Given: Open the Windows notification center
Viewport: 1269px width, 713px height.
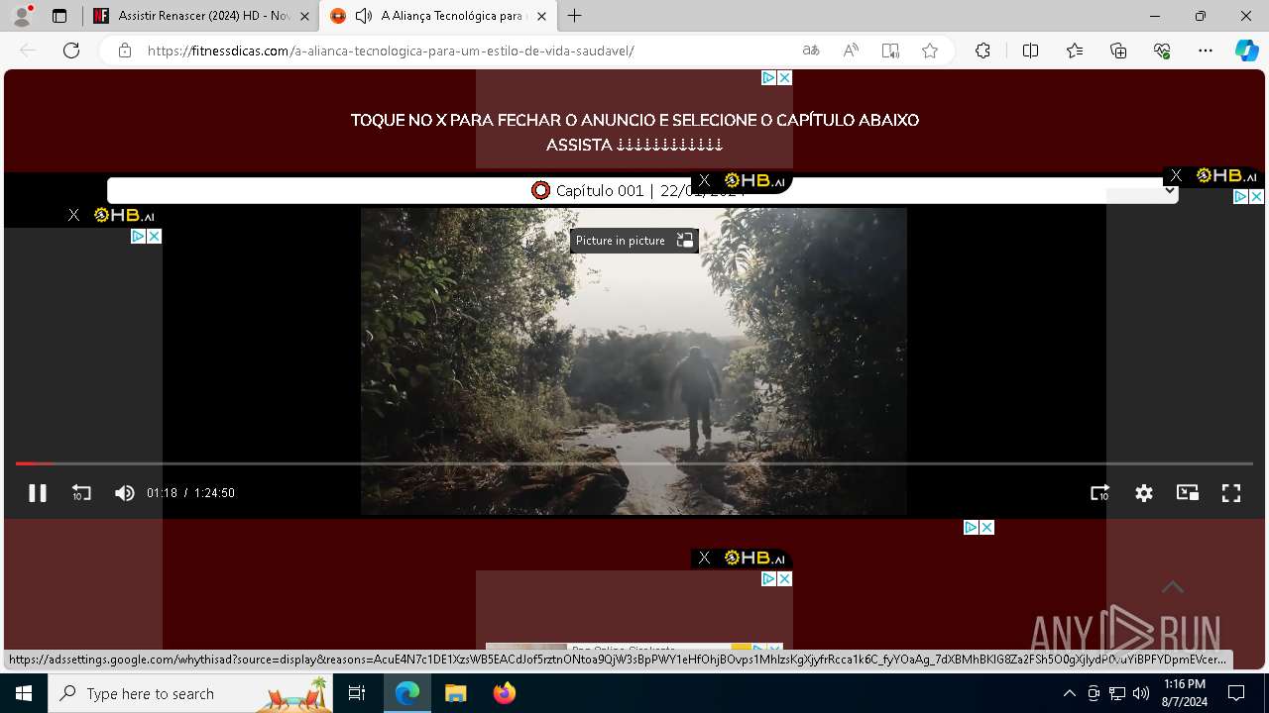Looking at the screenshot, I should click(1236, 693).
